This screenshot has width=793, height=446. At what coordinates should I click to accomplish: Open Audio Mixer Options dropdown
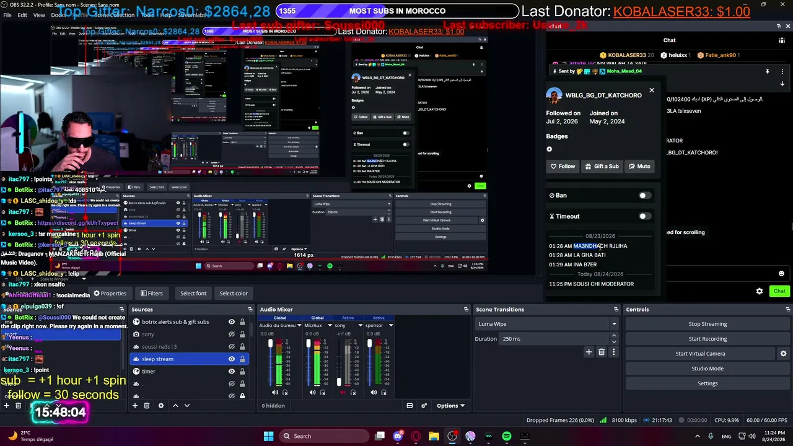click(x=450, y=406)
